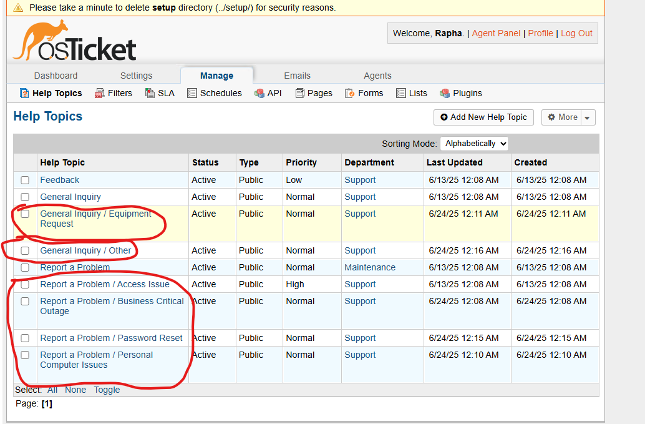Click the osTicket kangaroo logo
The height and width of the screenshot is (424, 645).
click(74, 41)
